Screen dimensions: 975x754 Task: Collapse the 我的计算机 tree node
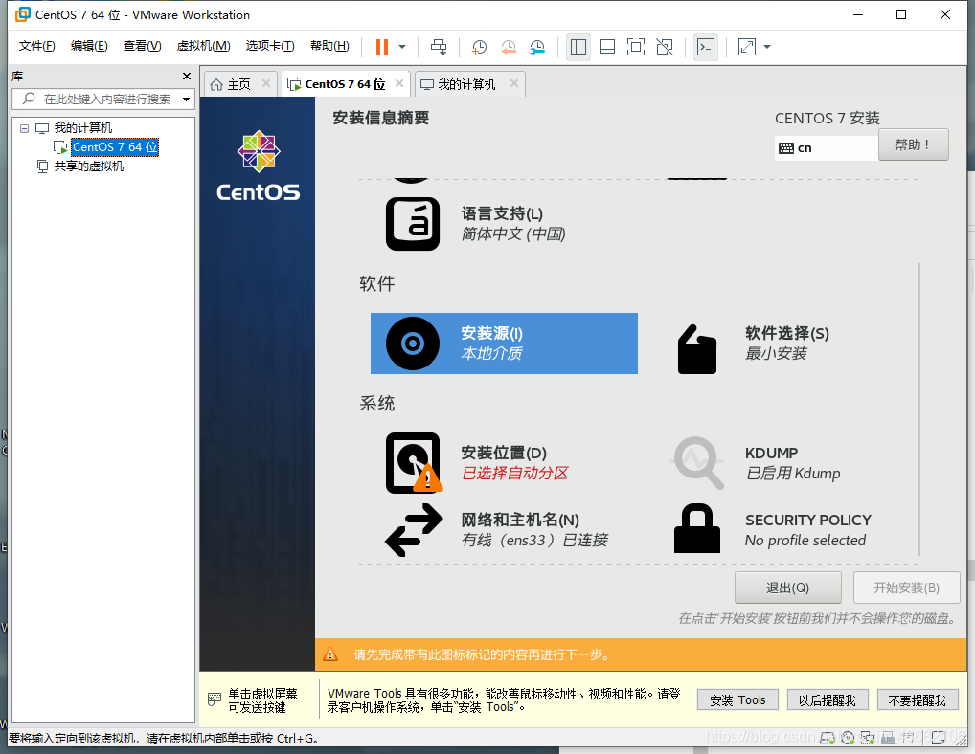[24, 128]
